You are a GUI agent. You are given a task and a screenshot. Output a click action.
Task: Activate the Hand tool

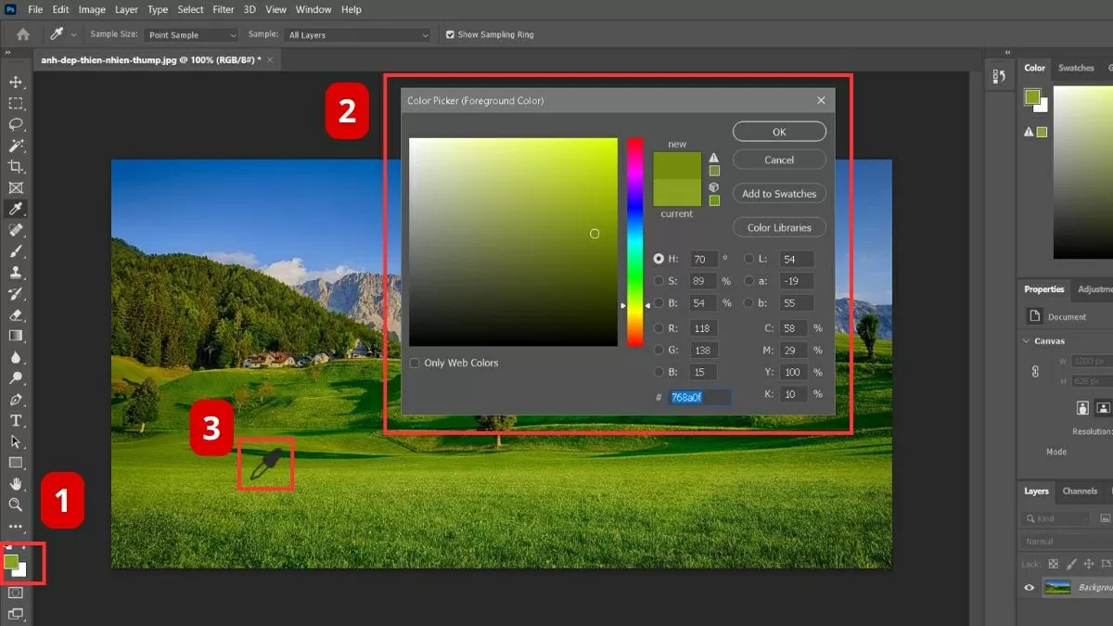tap(16, 483)
